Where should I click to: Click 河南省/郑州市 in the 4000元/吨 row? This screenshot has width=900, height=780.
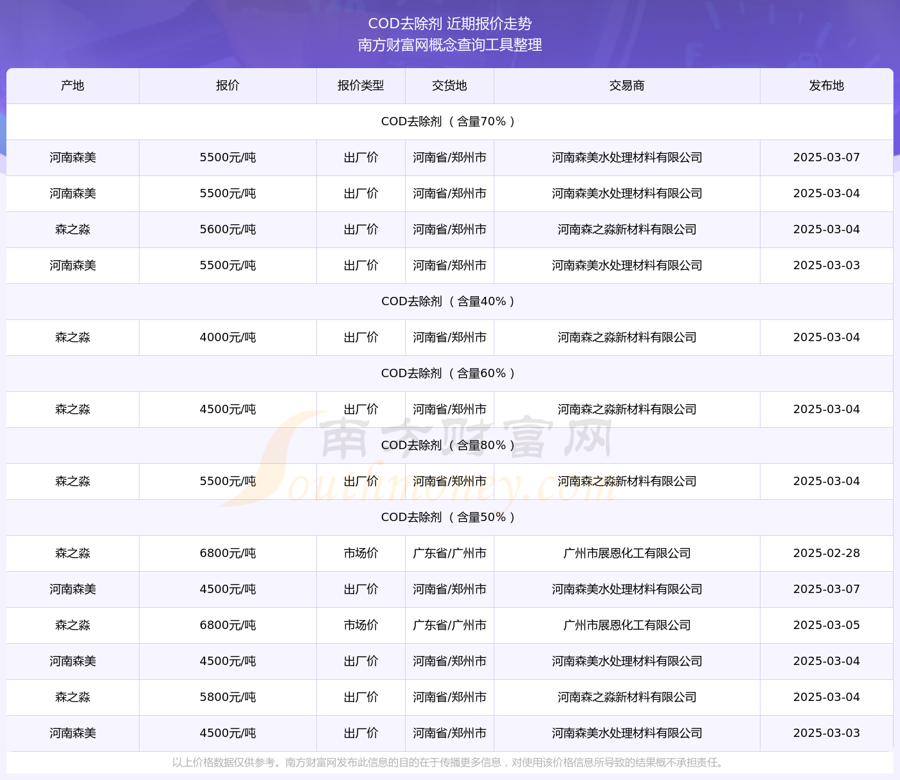[449, 337]
